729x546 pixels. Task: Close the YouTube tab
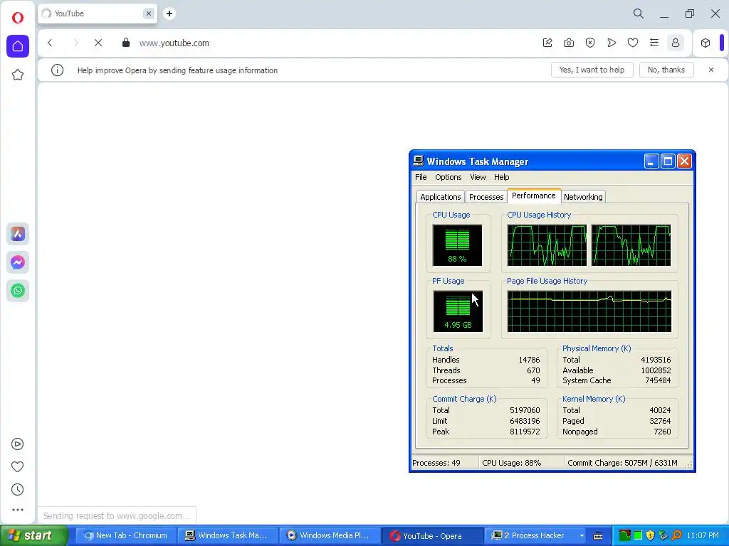(x=149, y=14)
